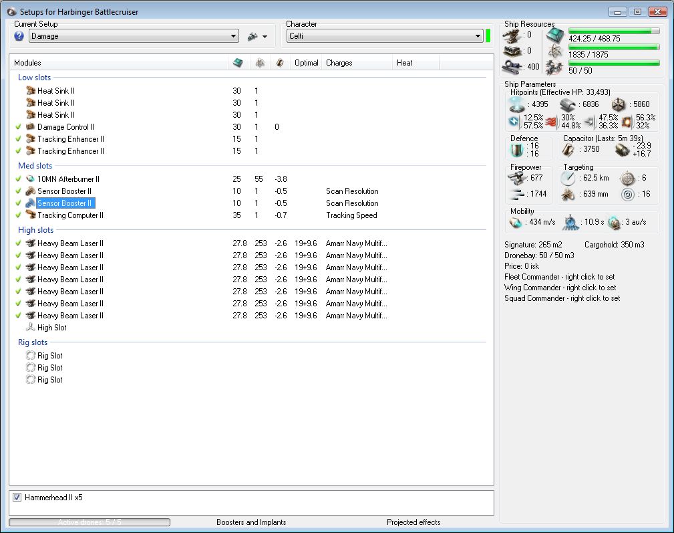
Task: Toggle the Tracking Computer II checkmark
Action: pyautogui.click(x=18, y=215)
